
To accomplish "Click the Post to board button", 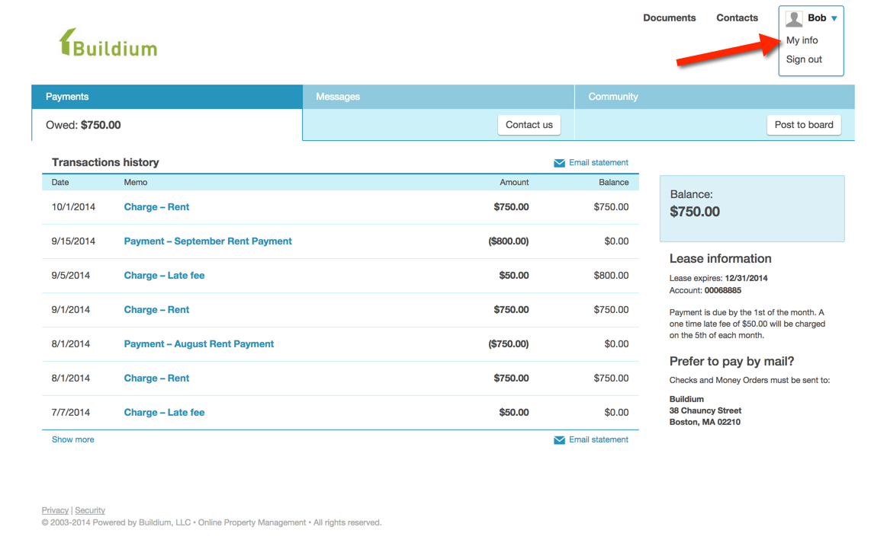I will click(x=803, y=124).
